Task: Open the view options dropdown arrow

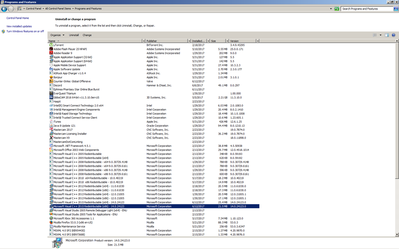Action: click(381, 35)
